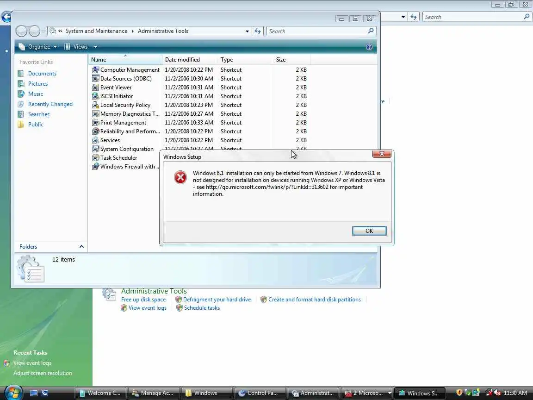The image size is (533, 400).
Task: Click the Schedule tasks link
Action: click(202, 308)
